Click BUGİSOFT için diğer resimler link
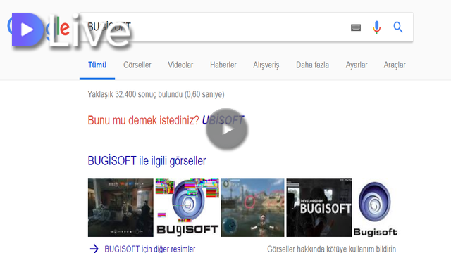Screen dimensions: 451x253 coord(150,249)
